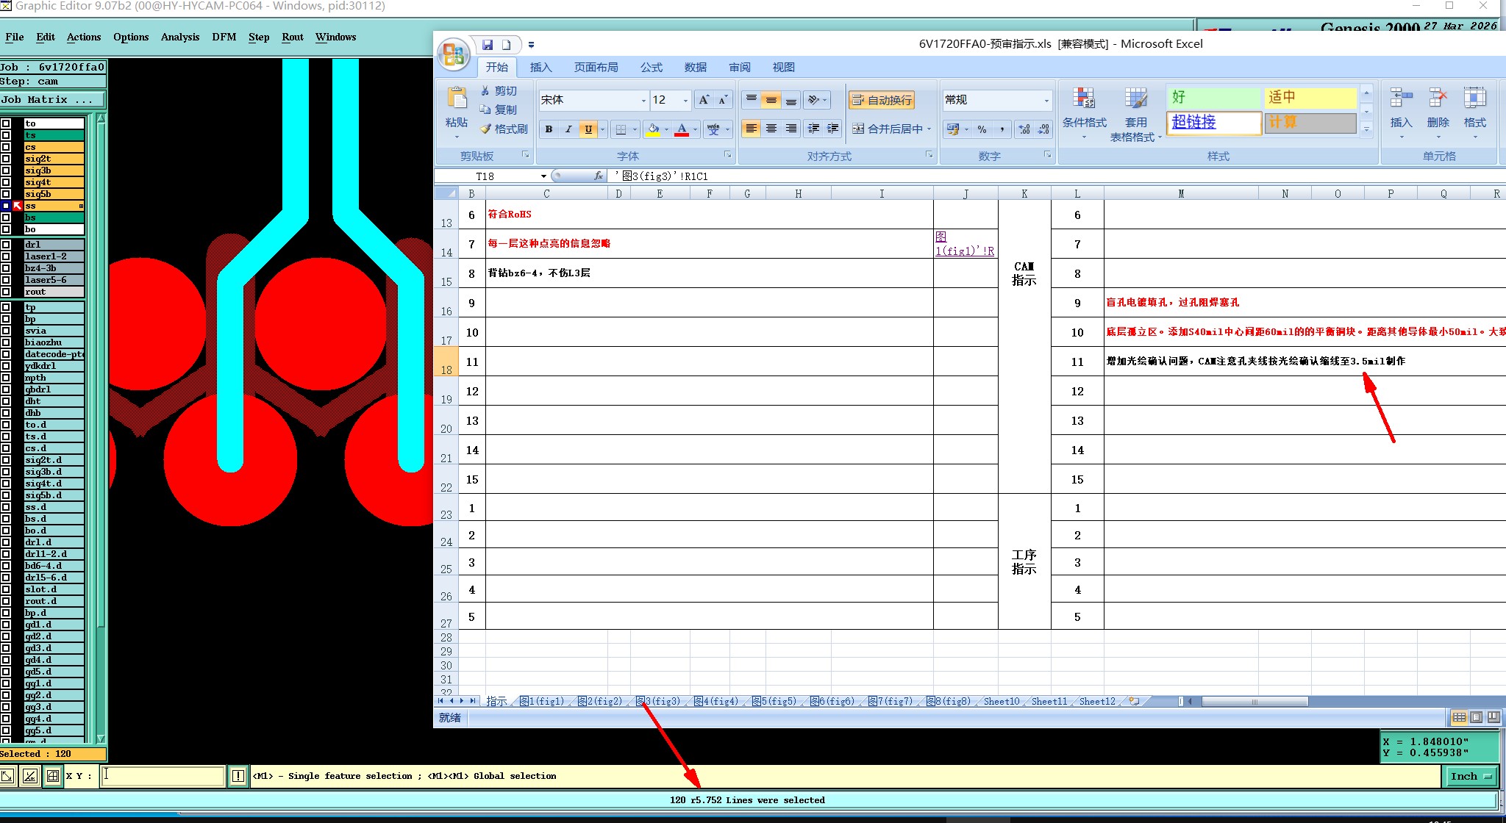Image resolution: width=1506 pixels, height=823 pixels.
Task: Click the font color A swatch
Action: tap(682, 129)
